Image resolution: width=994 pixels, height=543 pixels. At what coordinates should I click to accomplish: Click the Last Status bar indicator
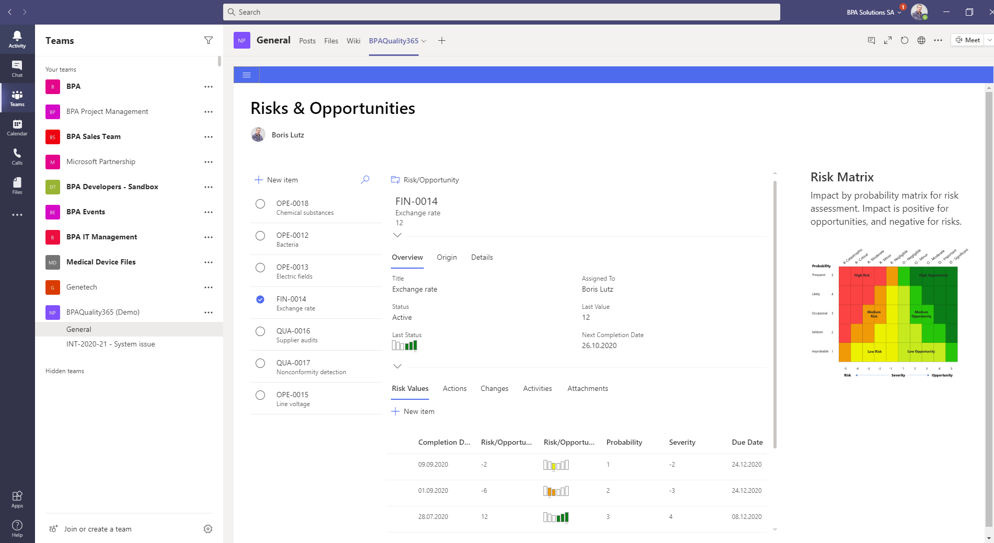(404, 345)
